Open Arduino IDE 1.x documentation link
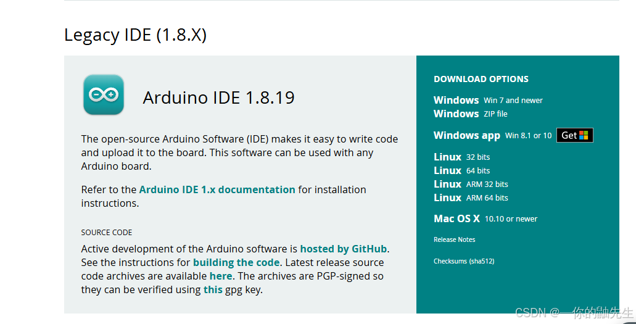 click(217, 189)
